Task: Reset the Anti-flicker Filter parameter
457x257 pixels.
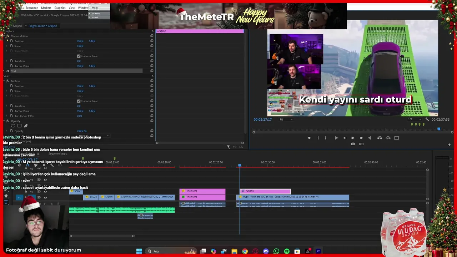Action: (152, 116)
